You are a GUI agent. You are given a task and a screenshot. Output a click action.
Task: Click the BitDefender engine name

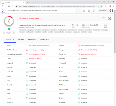pyautogui.click(x=63, y=85)
